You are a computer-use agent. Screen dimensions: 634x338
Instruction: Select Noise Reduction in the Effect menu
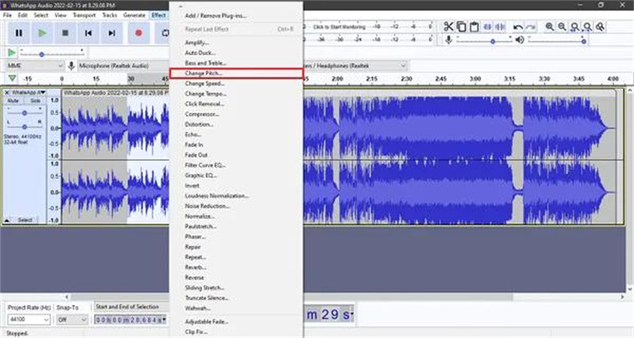click(208, 206)
